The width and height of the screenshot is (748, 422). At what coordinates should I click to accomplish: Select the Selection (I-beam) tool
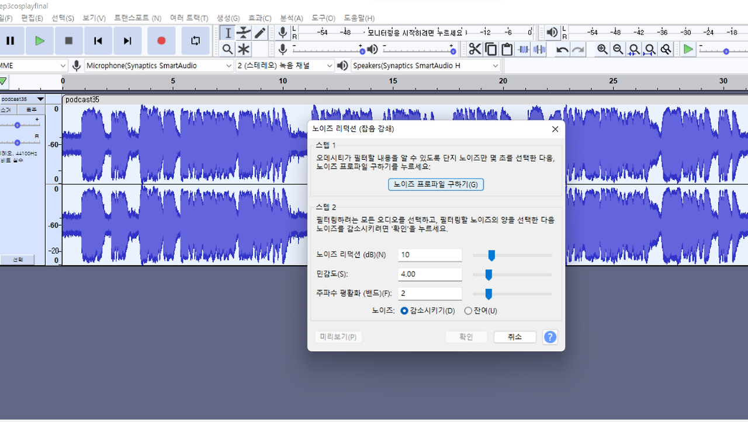point(228,33)
